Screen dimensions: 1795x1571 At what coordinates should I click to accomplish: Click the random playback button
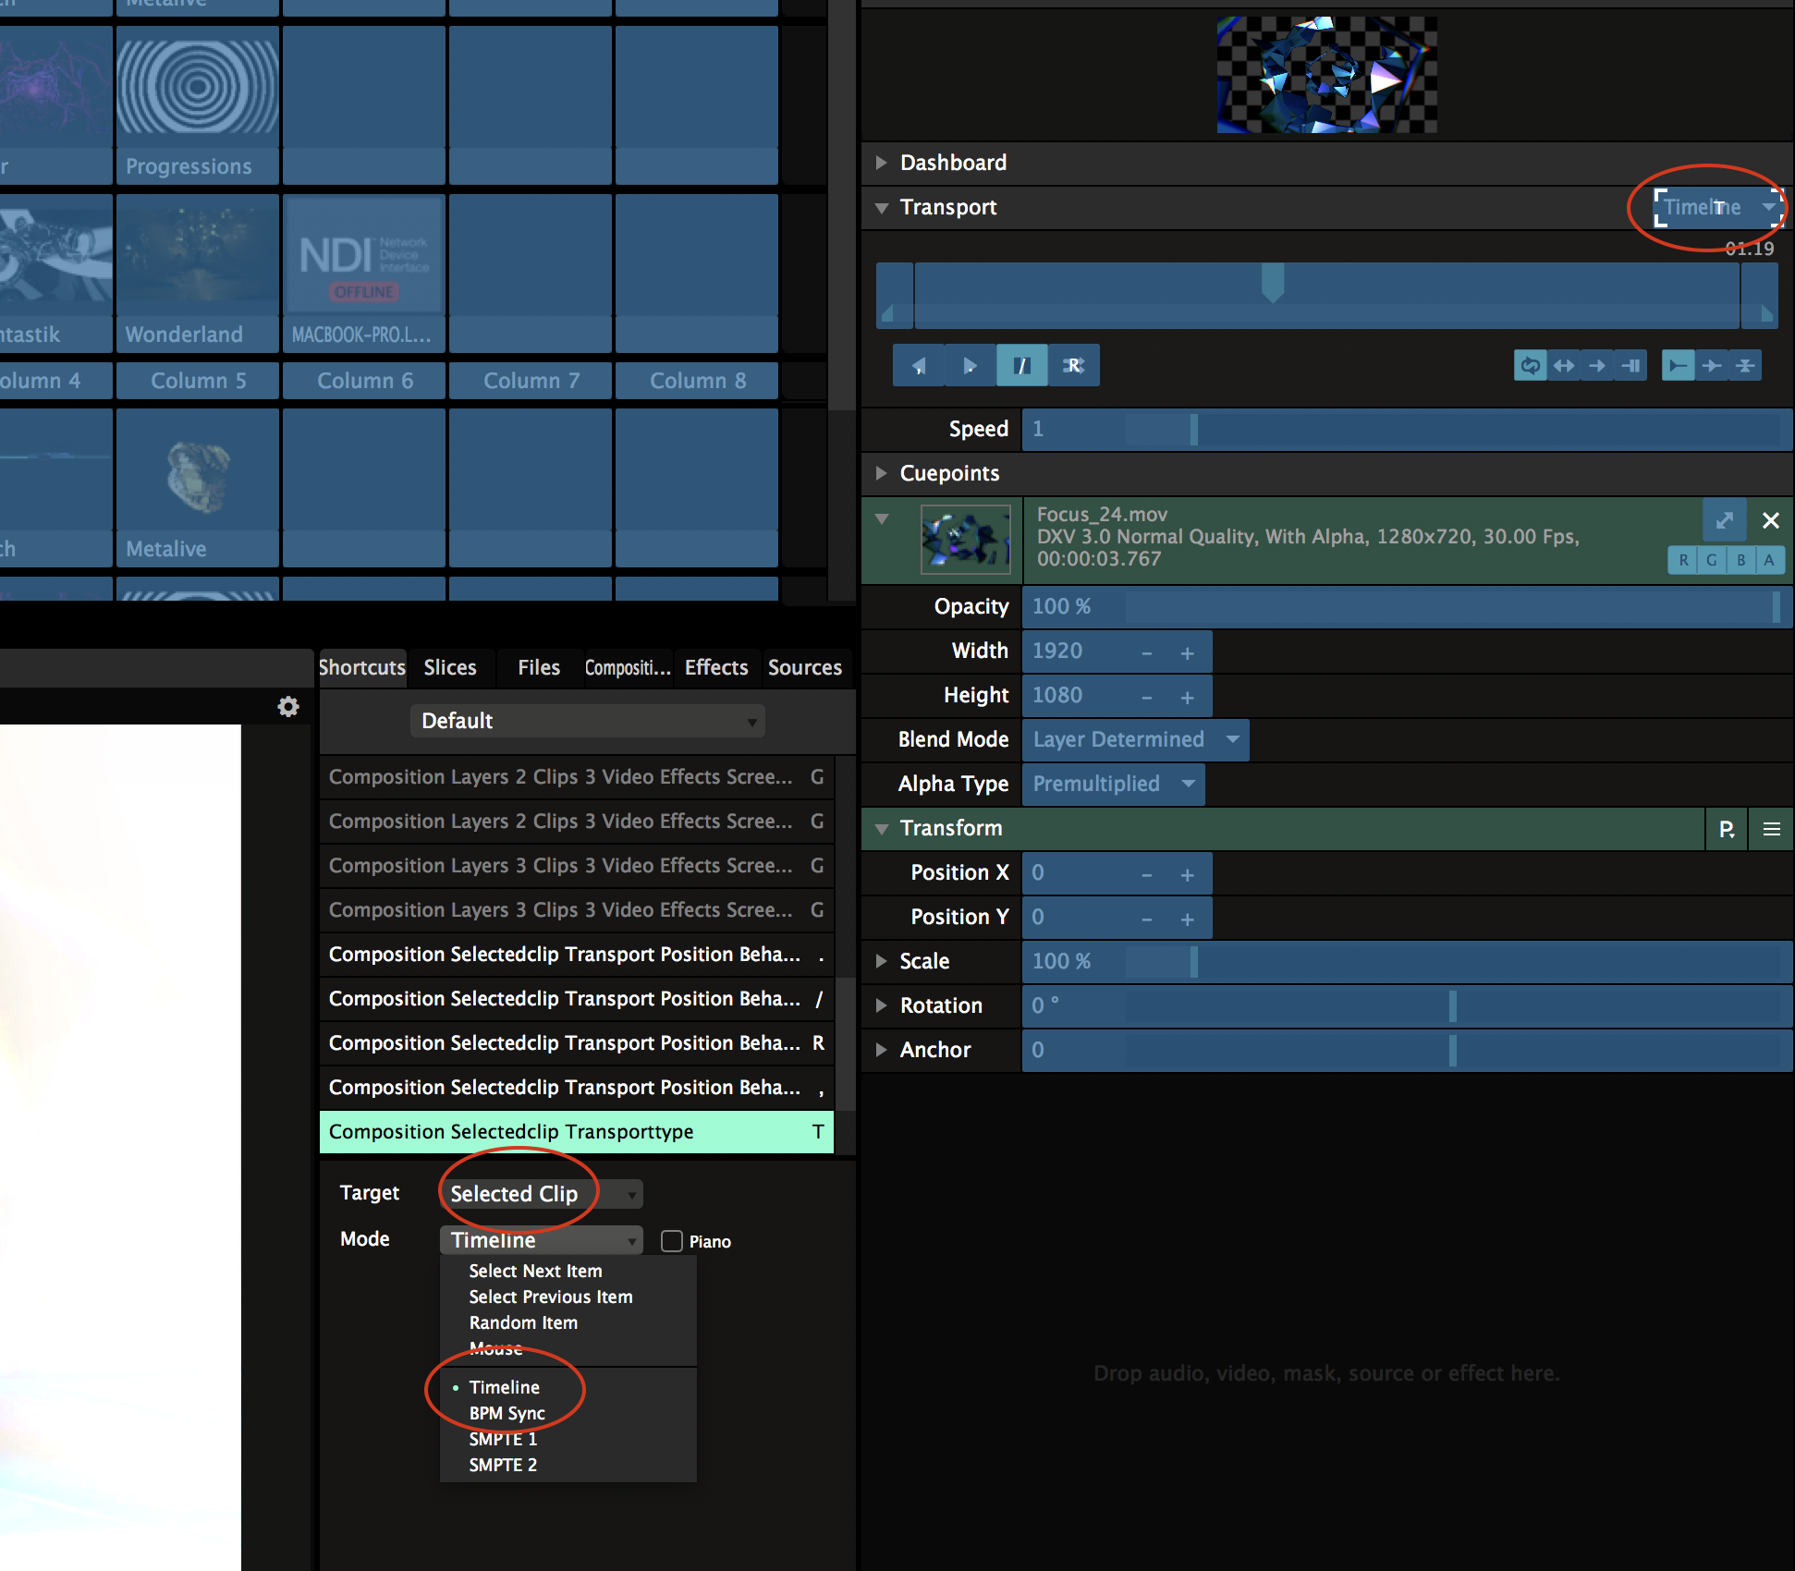[1074, 366]
